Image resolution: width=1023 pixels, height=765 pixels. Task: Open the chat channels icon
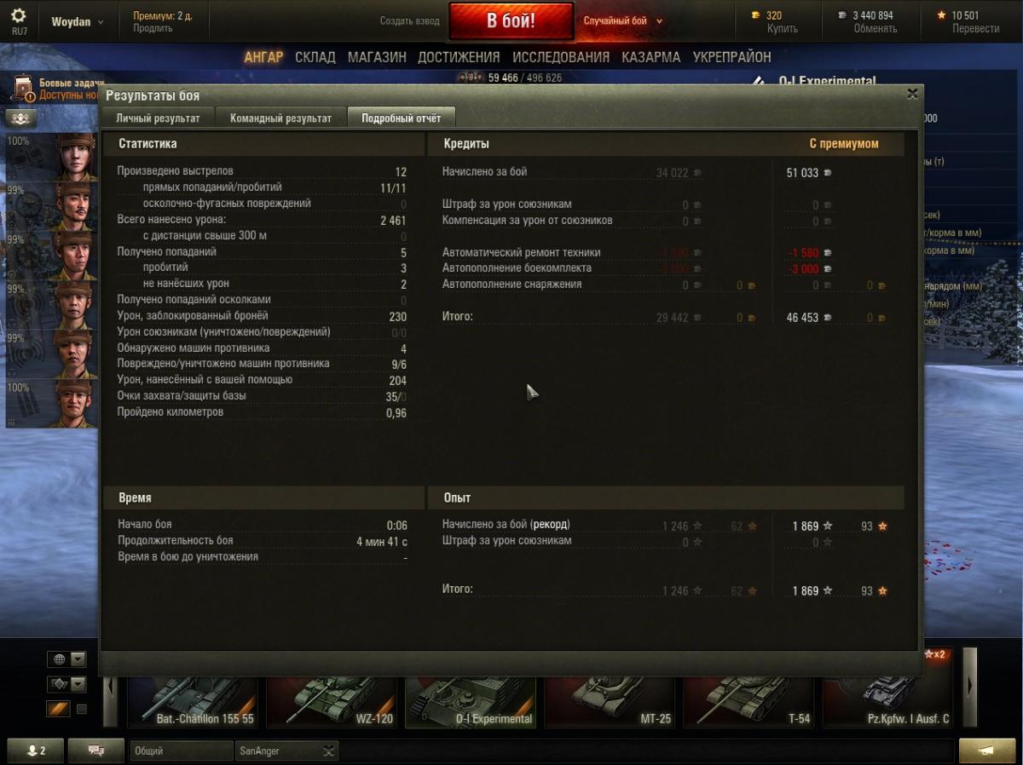pyautogui.click(x=95, y=751)
